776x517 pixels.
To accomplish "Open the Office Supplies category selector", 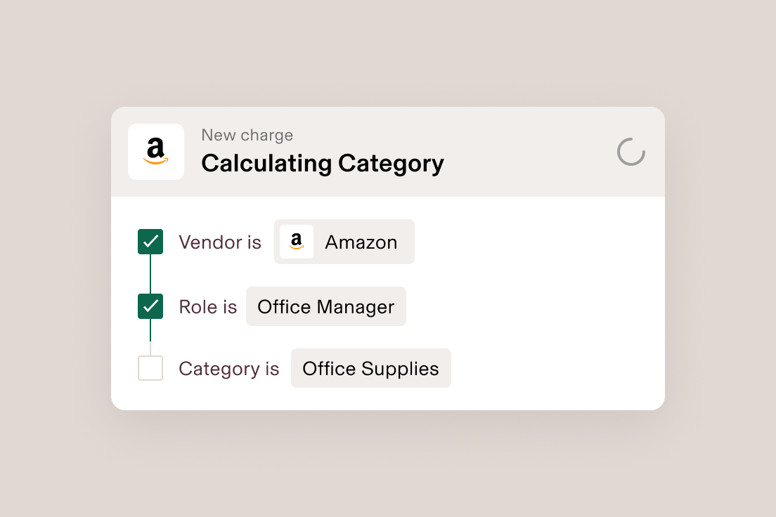I will point(370,368).
